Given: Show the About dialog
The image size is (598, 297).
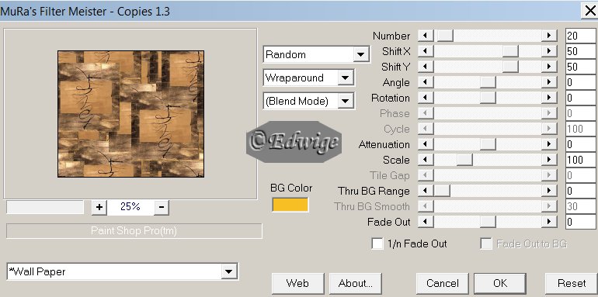Looking at the screenshot, I should coord(355,283).
